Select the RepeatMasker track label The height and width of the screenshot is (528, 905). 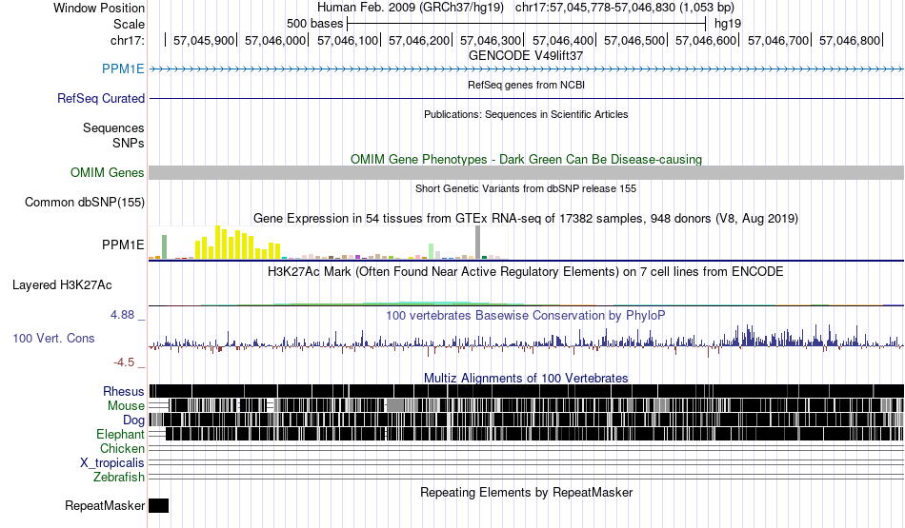point(105,505)
